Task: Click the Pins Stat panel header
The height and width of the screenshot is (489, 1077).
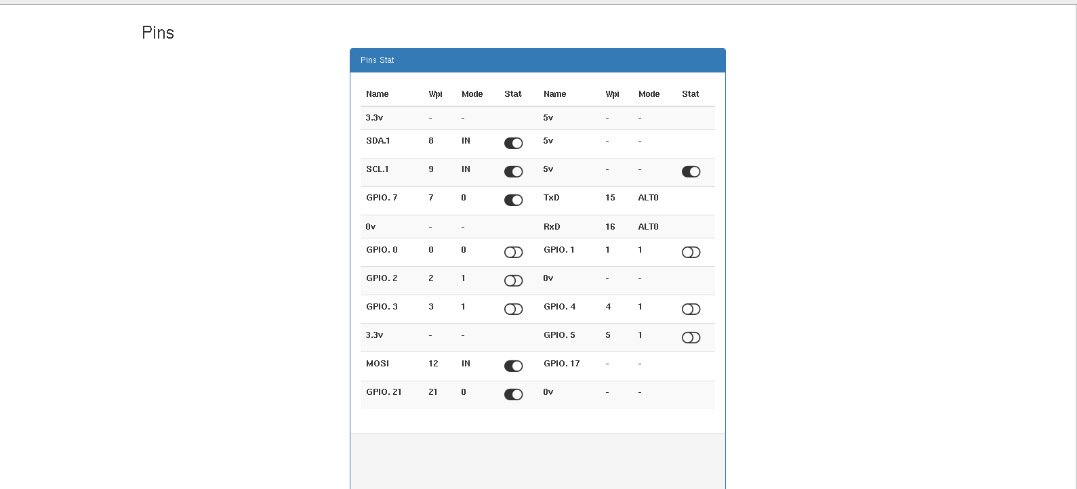Action: tap(537, 60)
